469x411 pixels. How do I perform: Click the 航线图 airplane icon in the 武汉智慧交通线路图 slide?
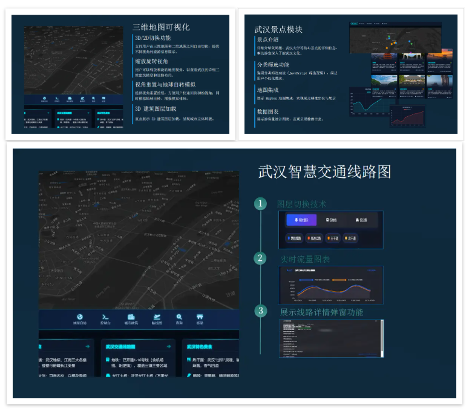coord(157,317)
